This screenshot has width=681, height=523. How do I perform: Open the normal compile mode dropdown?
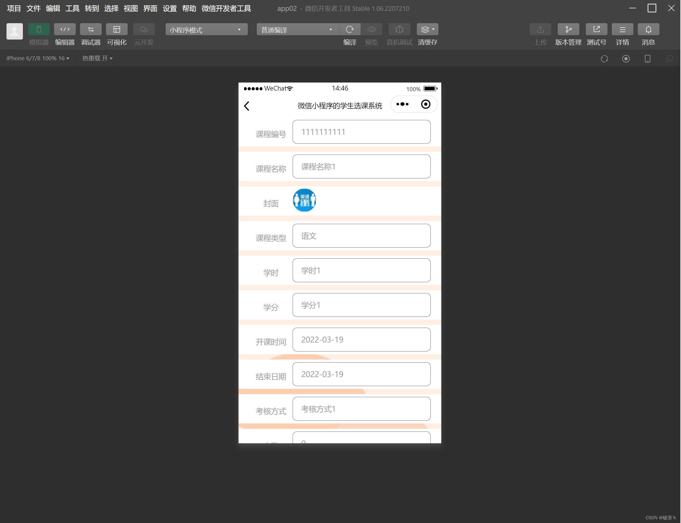(298, 29)
